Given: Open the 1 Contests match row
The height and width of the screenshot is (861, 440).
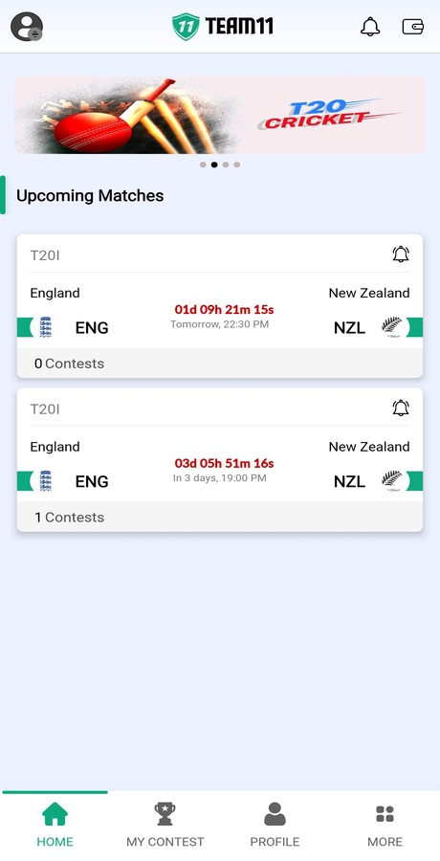Looking at the screenshot, I should [x=220, y=517].
